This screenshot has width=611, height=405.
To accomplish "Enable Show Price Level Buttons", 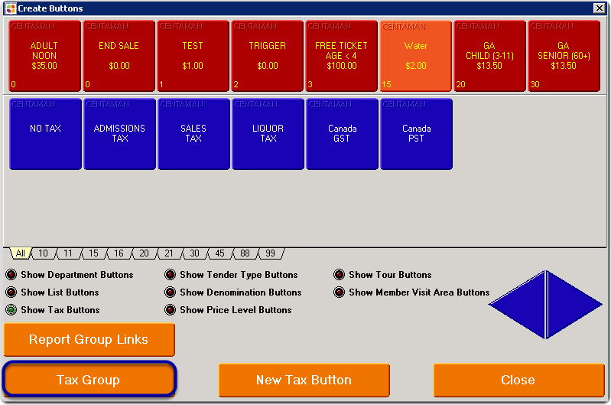I will [x=228, y=310].
